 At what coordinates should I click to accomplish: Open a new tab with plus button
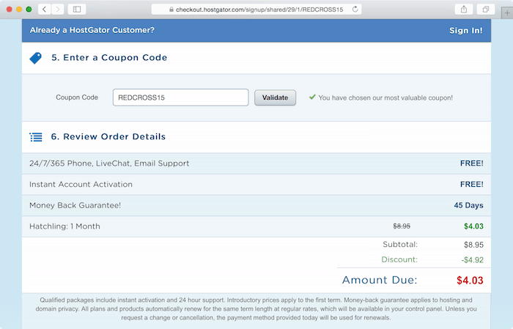[507, 13]
